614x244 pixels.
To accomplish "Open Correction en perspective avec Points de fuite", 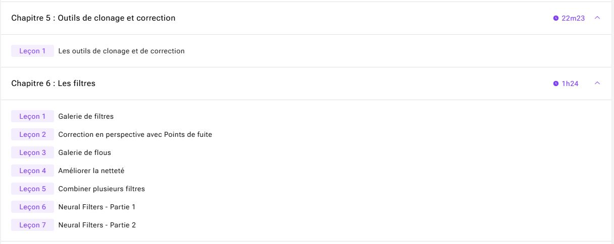I will (135, 134).
